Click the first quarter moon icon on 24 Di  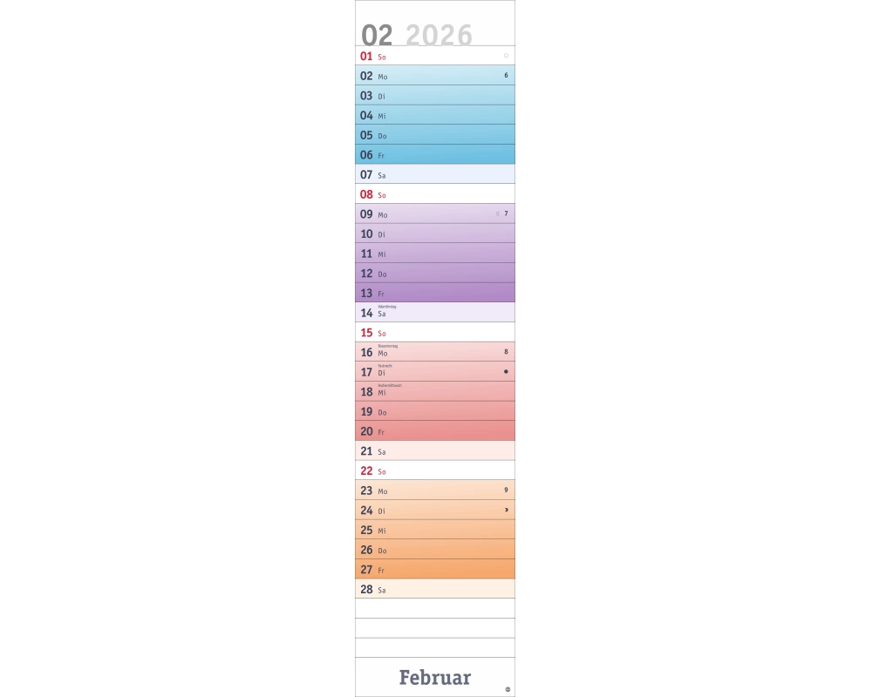pyautogui.click(x=506, y=510)
